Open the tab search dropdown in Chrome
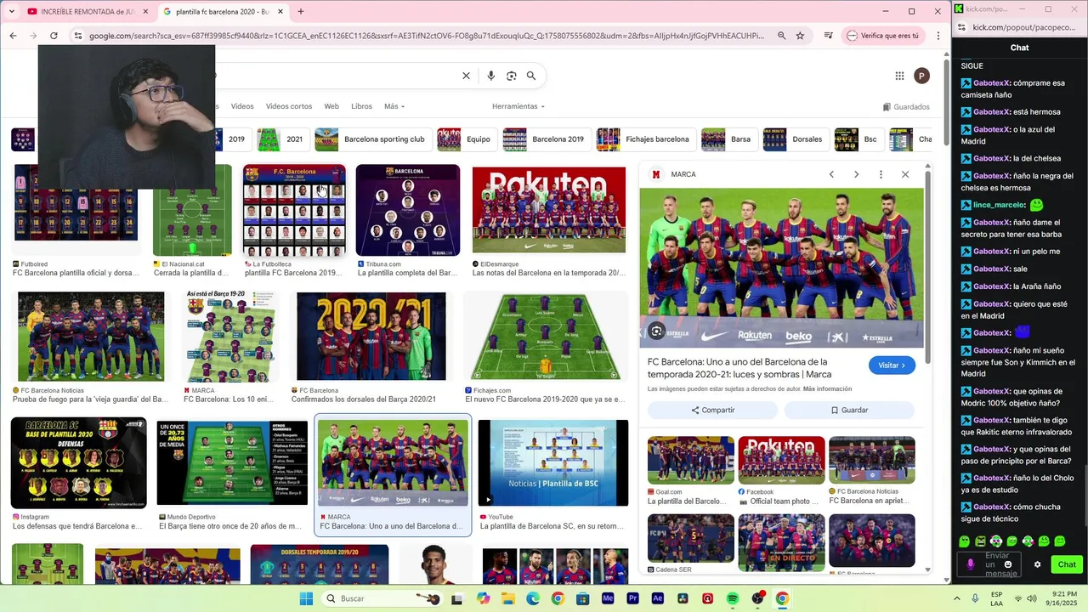 click(11, 11)
